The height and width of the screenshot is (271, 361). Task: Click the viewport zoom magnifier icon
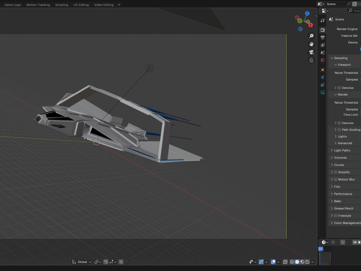point(311,36)
